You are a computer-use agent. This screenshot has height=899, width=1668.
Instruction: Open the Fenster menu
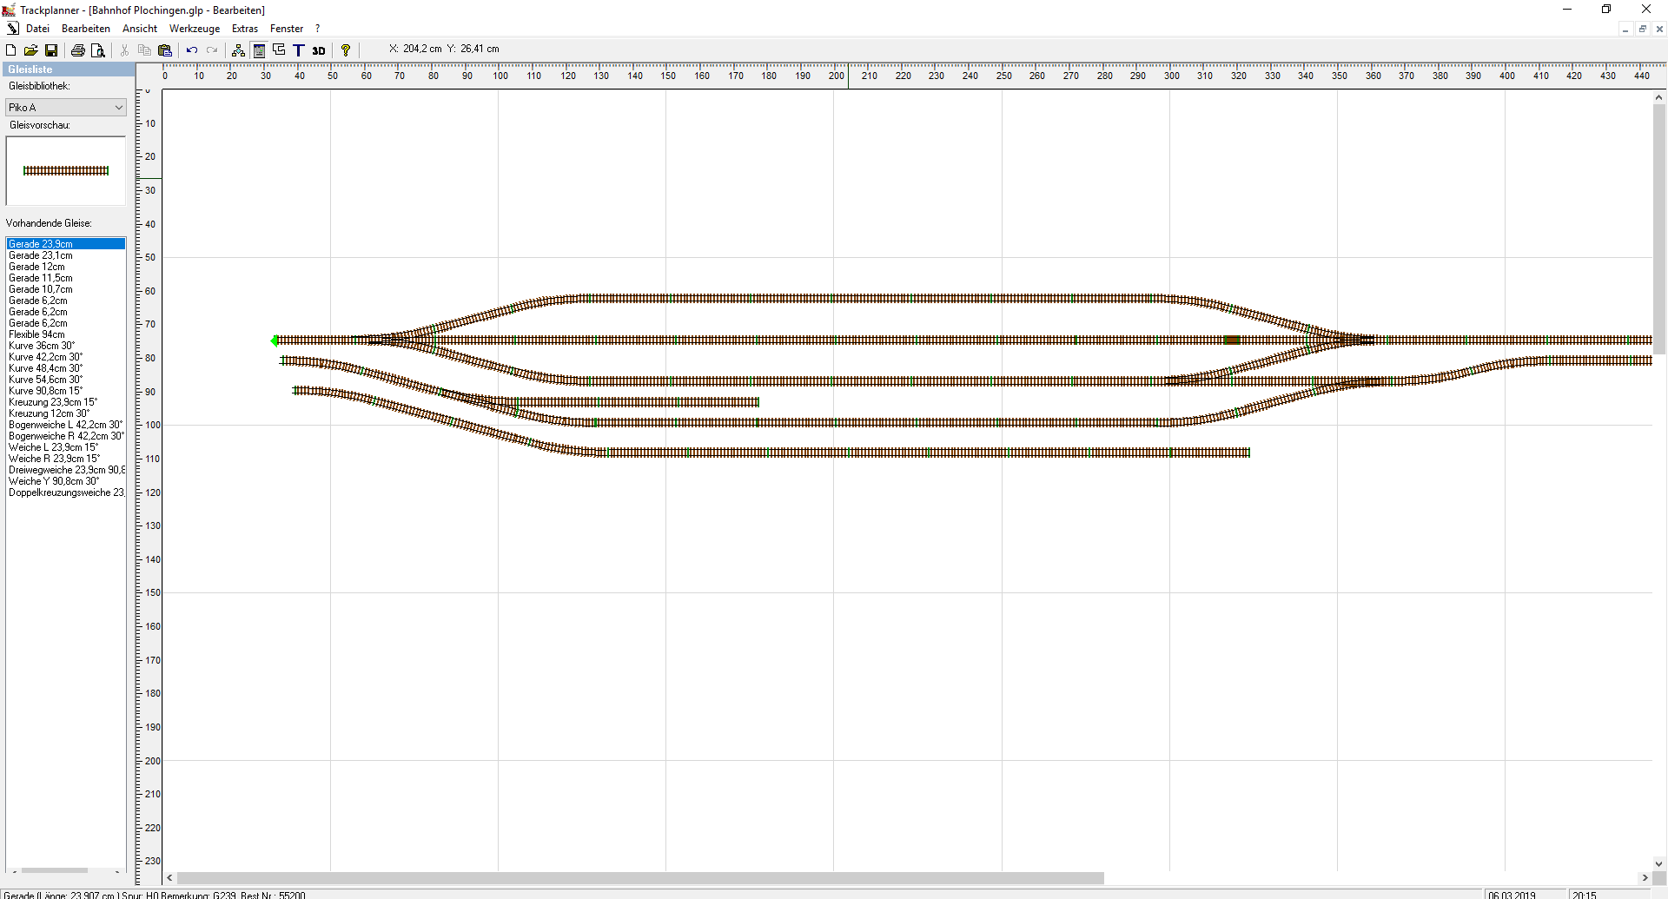tap(287, 29)
